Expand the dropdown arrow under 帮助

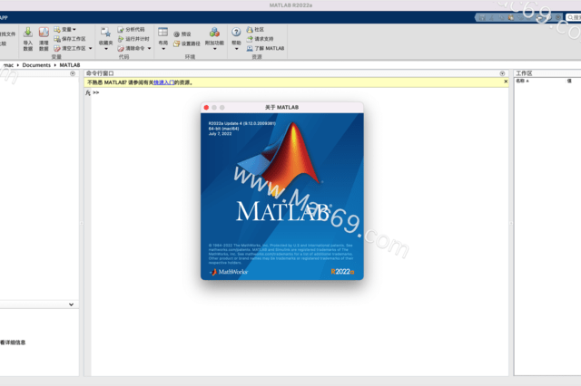236,49
